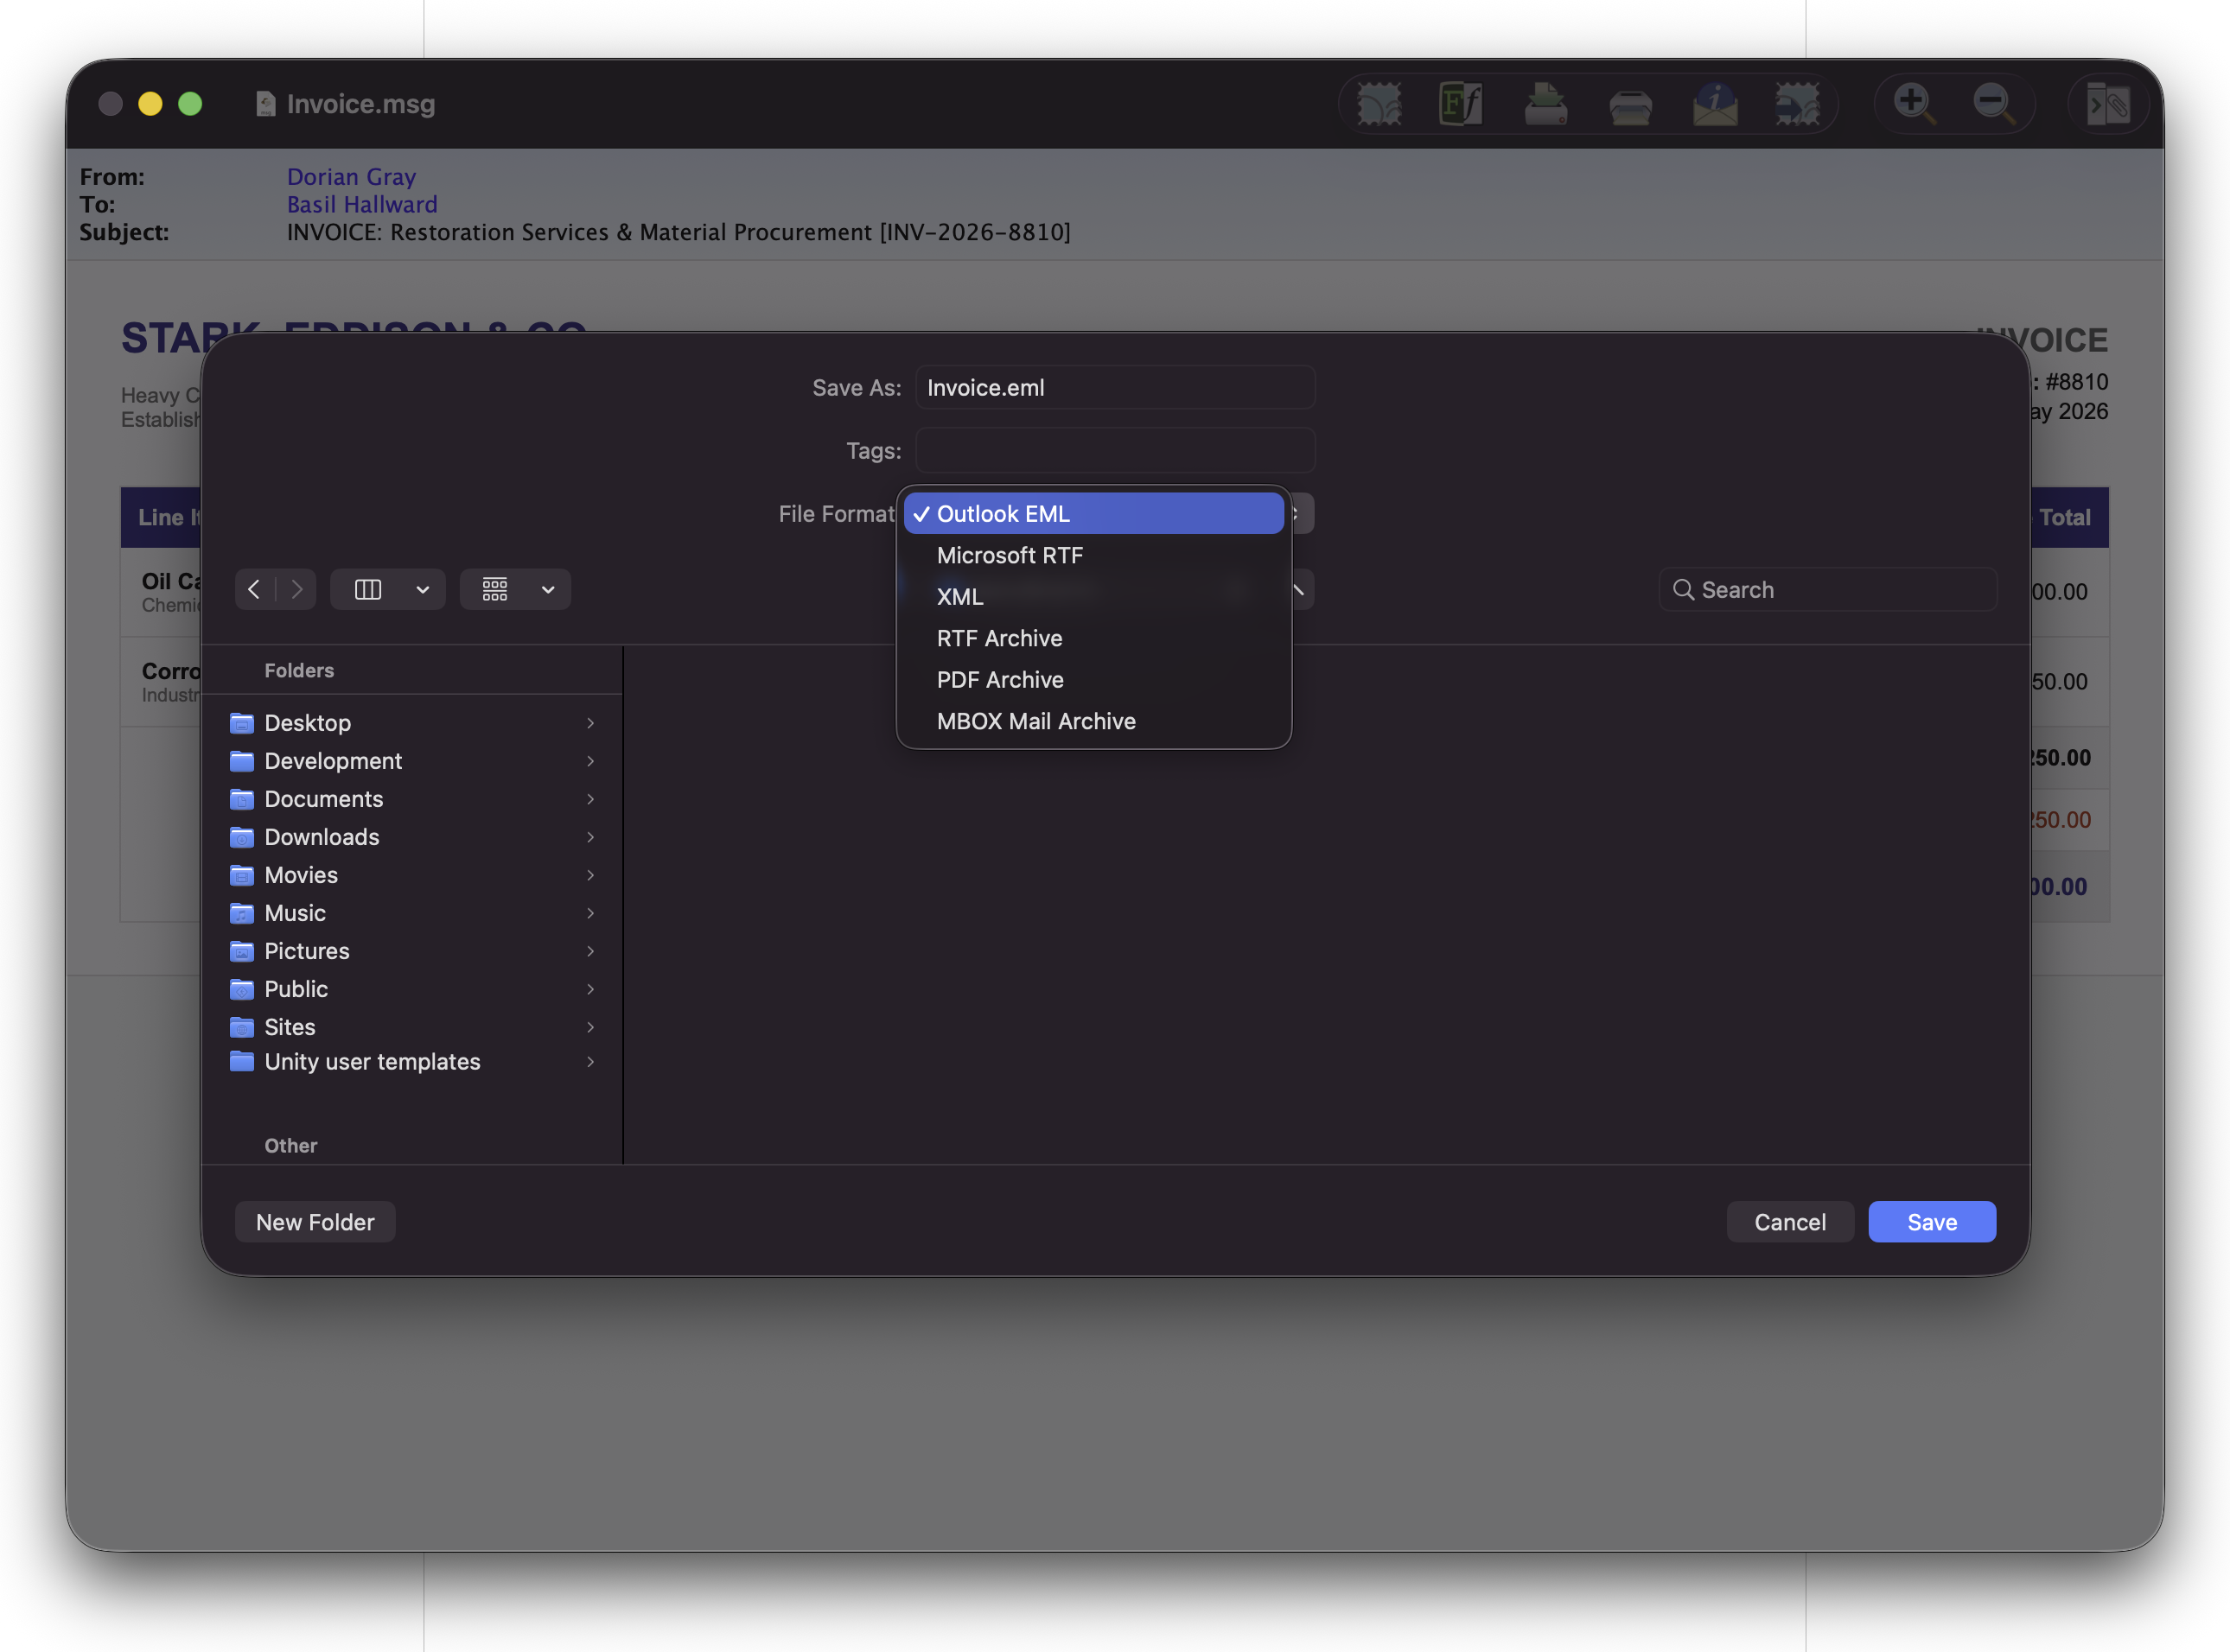Focus the Search field in dialog

point(1828,590)
